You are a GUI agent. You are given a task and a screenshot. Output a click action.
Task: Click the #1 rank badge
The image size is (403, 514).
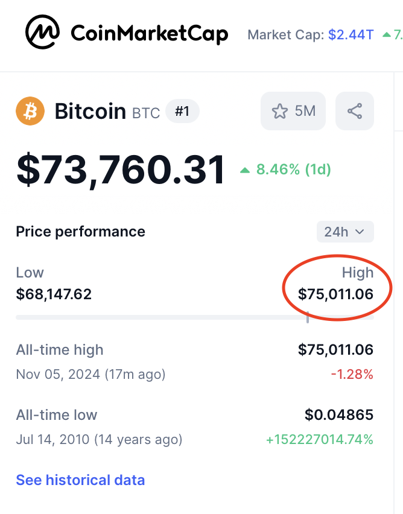[182, 111]
